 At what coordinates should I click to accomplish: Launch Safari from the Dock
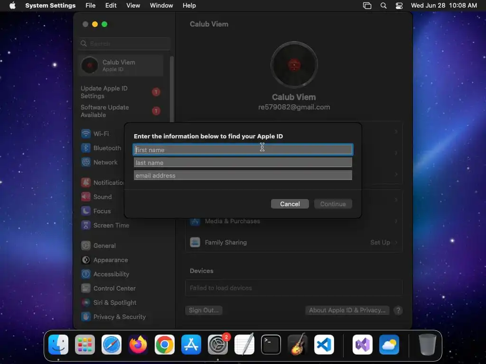click(x=112, y=345)
